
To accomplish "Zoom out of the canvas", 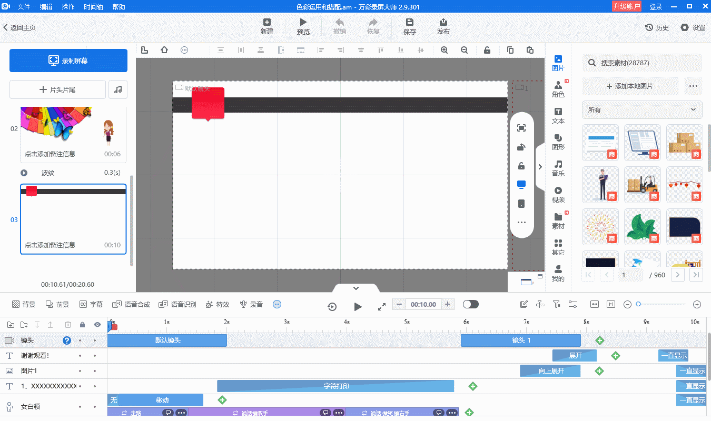I will point(465,50).
